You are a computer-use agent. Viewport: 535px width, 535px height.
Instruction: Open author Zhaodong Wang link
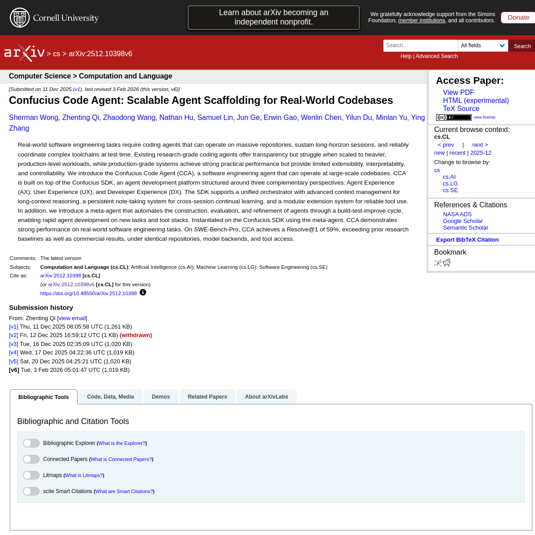[x=129, y=117]
